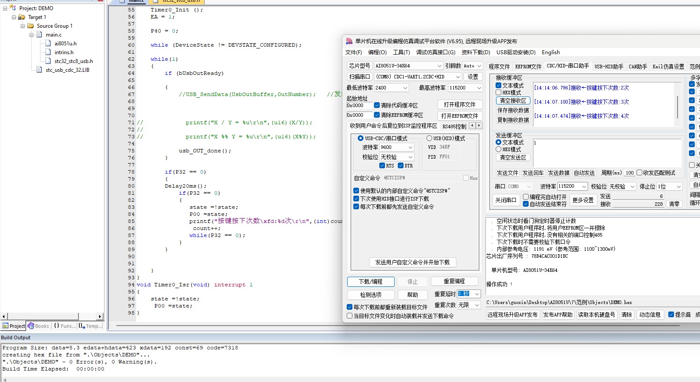Click the send buffer text input area
Screen dimensions: 700x382
pos(607,153)
